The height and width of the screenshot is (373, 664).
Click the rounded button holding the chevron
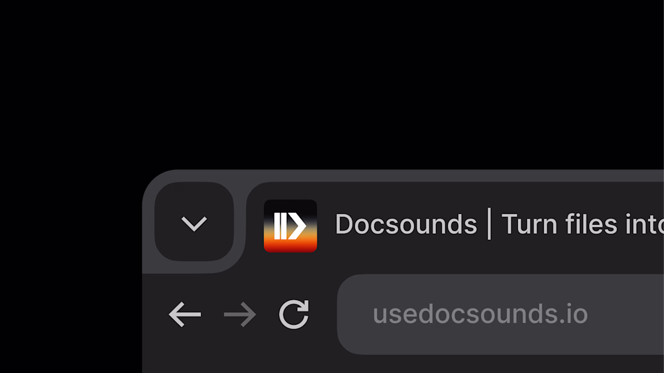coord(194,222)
